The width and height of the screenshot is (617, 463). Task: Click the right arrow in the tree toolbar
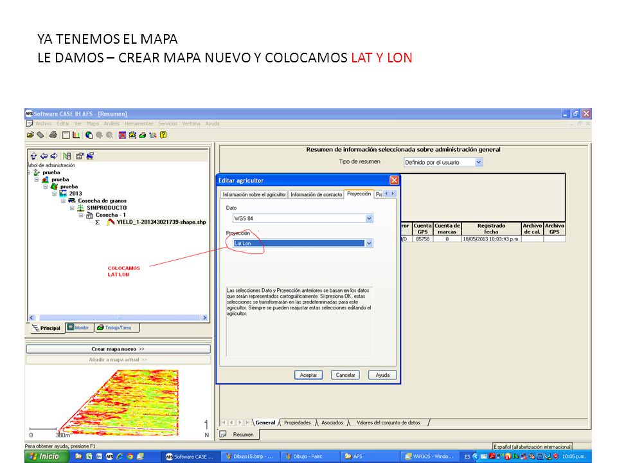[54, 156]
